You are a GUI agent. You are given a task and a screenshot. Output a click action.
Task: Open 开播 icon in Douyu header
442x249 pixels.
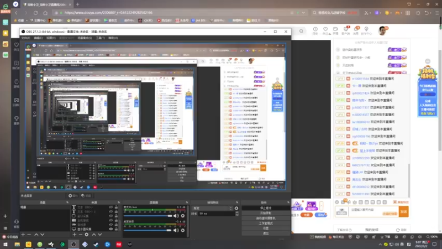point(335,30)
